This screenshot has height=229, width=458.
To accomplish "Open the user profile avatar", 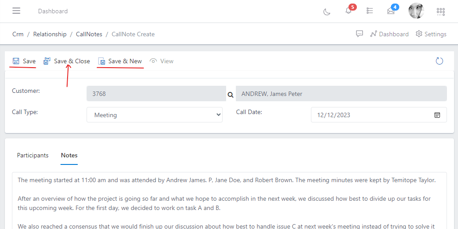I will coord(416,11).
